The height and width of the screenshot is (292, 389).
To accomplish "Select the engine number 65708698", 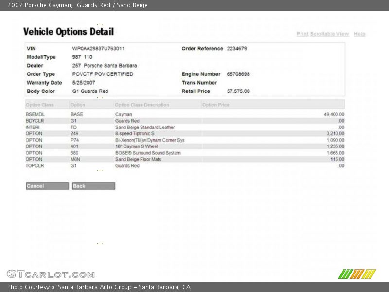I will coord(238,74).
